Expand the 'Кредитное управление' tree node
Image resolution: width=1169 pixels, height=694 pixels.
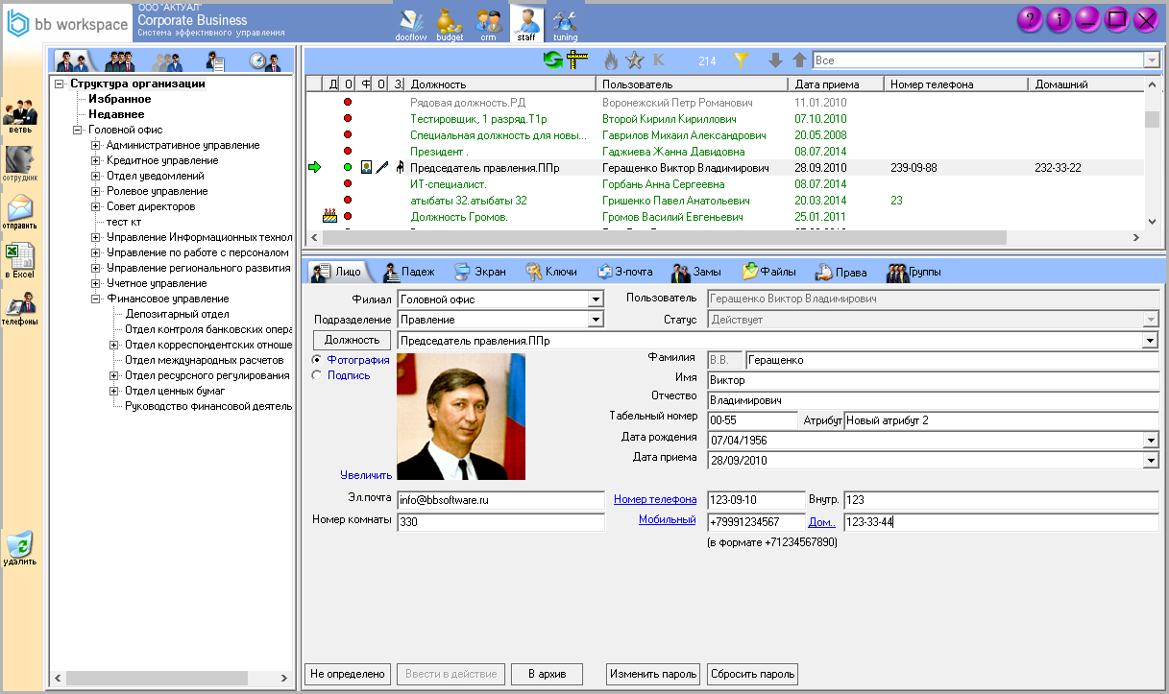click(x=96, y=161)
